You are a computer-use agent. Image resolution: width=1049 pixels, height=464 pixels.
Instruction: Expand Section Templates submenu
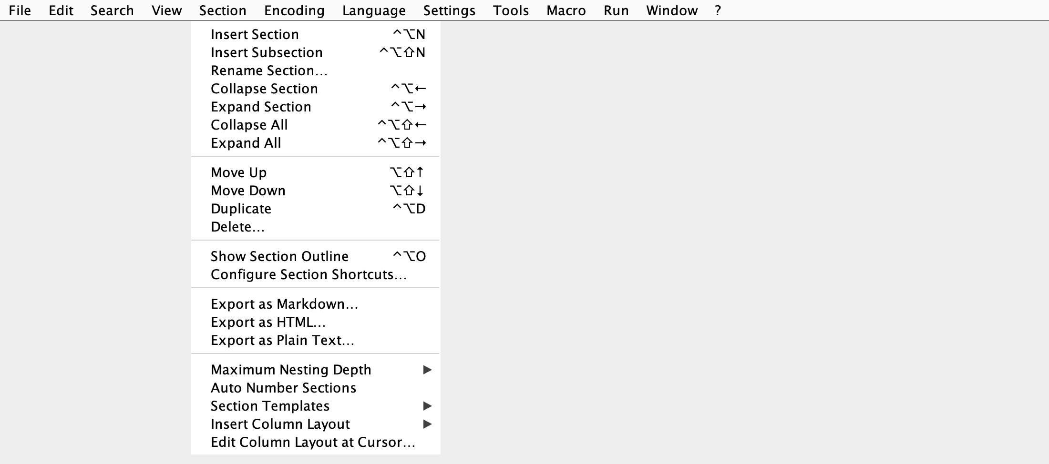(315, 406)
